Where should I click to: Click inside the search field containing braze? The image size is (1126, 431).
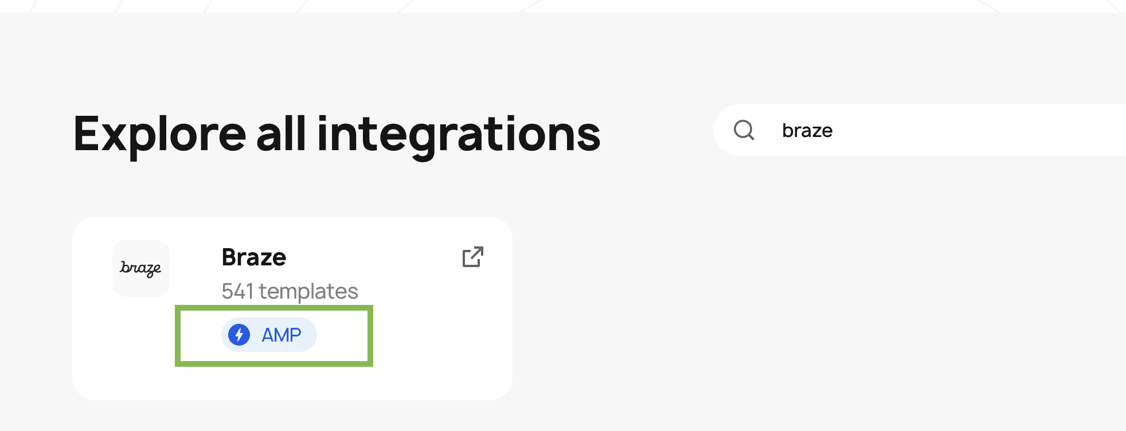[917, 130]
